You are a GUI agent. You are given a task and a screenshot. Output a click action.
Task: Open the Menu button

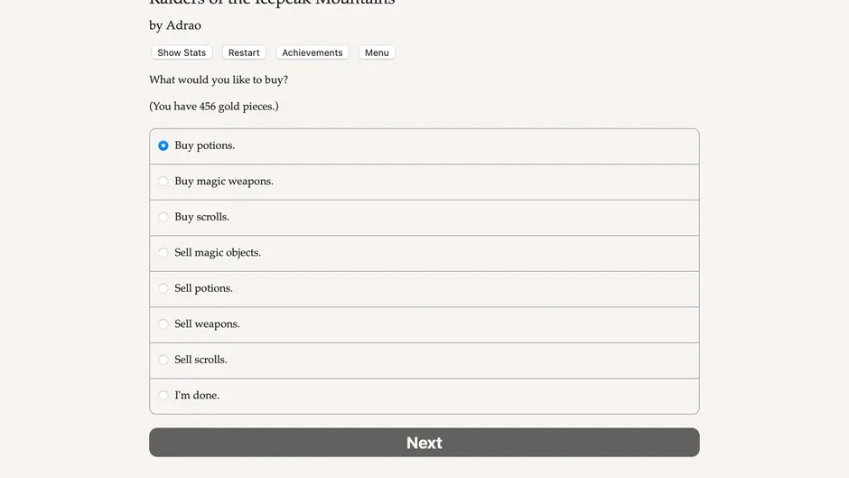pos(377,52)
